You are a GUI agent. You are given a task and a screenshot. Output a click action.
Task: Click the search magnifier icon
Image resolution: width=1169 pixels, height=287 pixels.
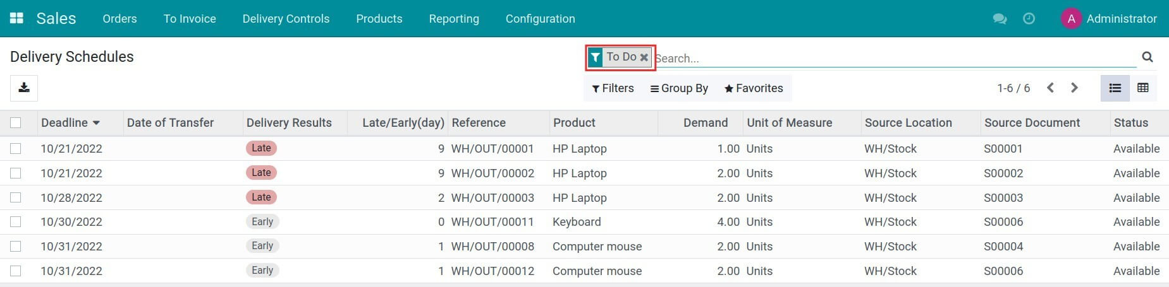click(x=1147, y=57)
